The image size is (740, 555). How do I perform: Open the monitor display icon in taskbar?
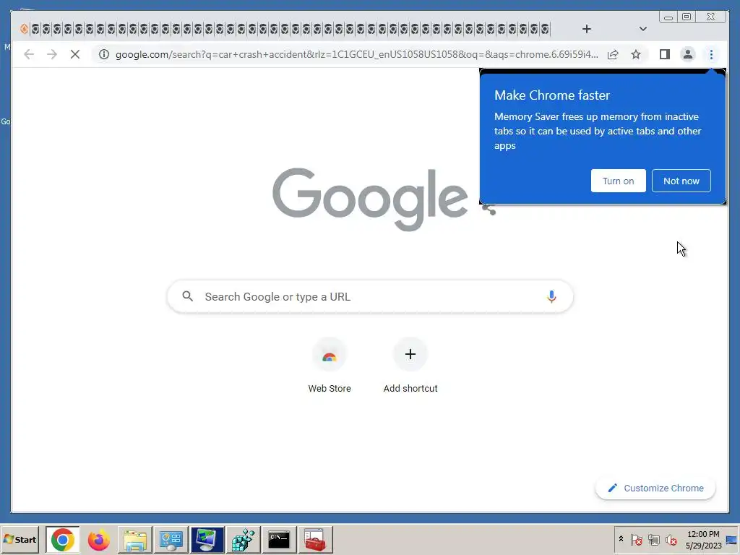207,539
